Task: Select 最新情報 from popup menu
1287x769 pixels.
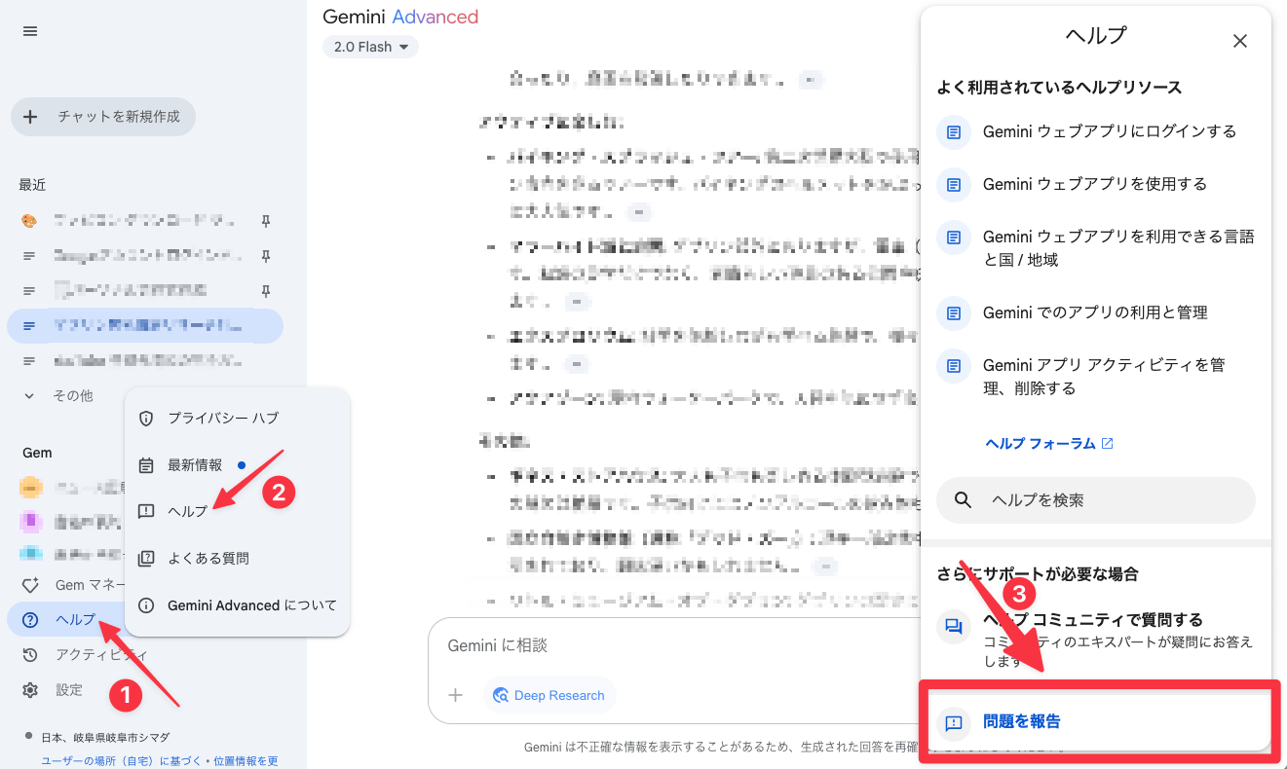Action: (237, 465)
